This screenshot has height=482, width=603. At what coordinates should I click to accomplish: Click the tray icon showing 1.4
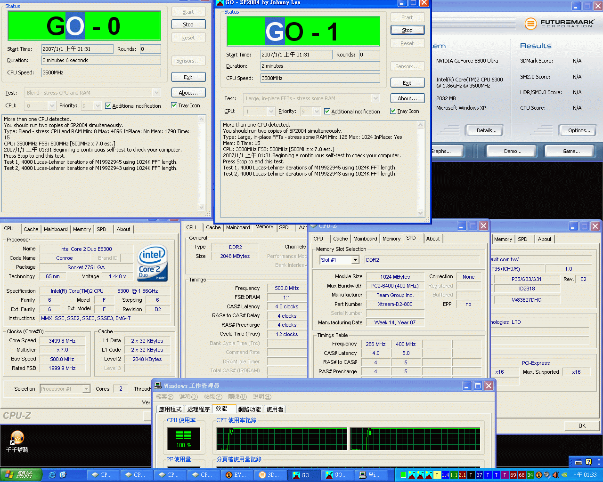tap(445, 475)
